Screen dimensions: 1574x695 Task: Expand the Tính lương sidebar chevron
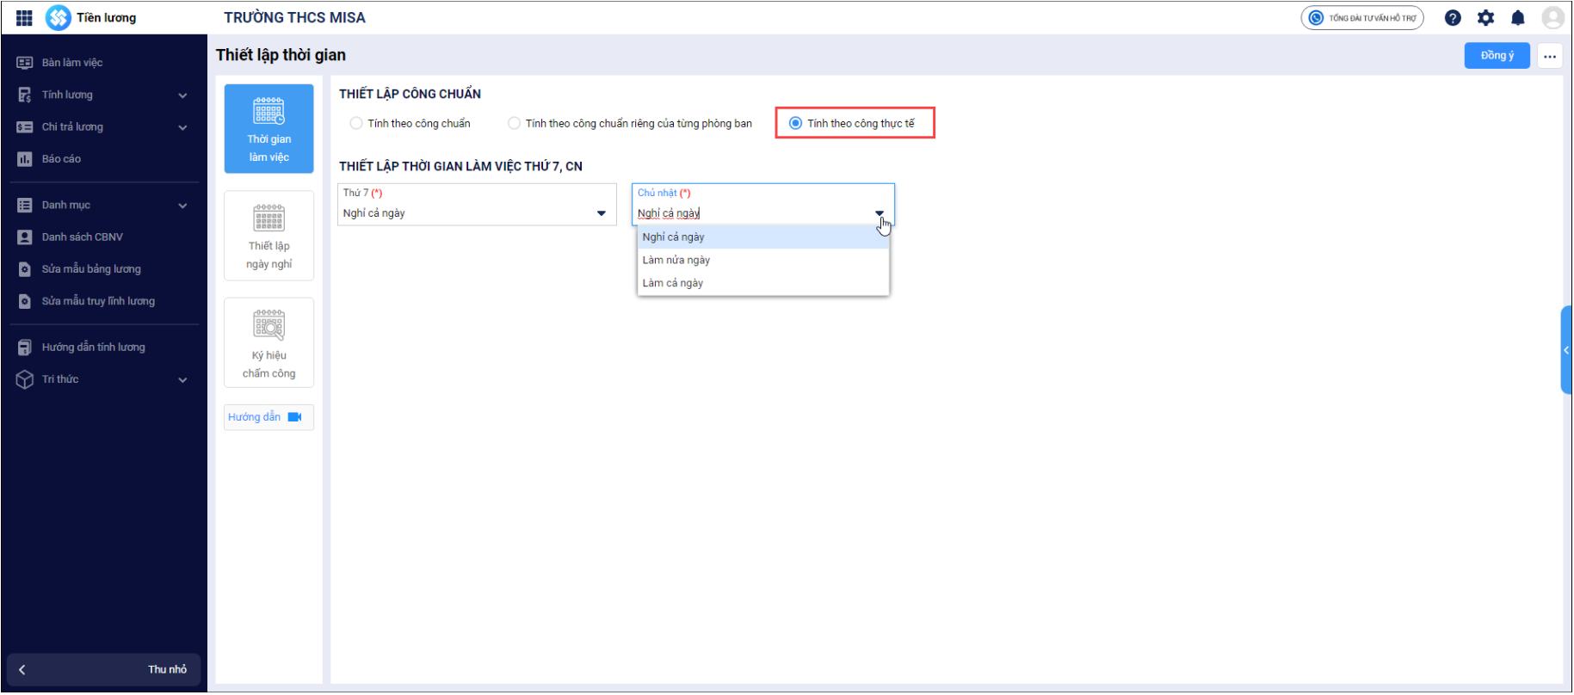pyautogui.click(x=182, y=95)
